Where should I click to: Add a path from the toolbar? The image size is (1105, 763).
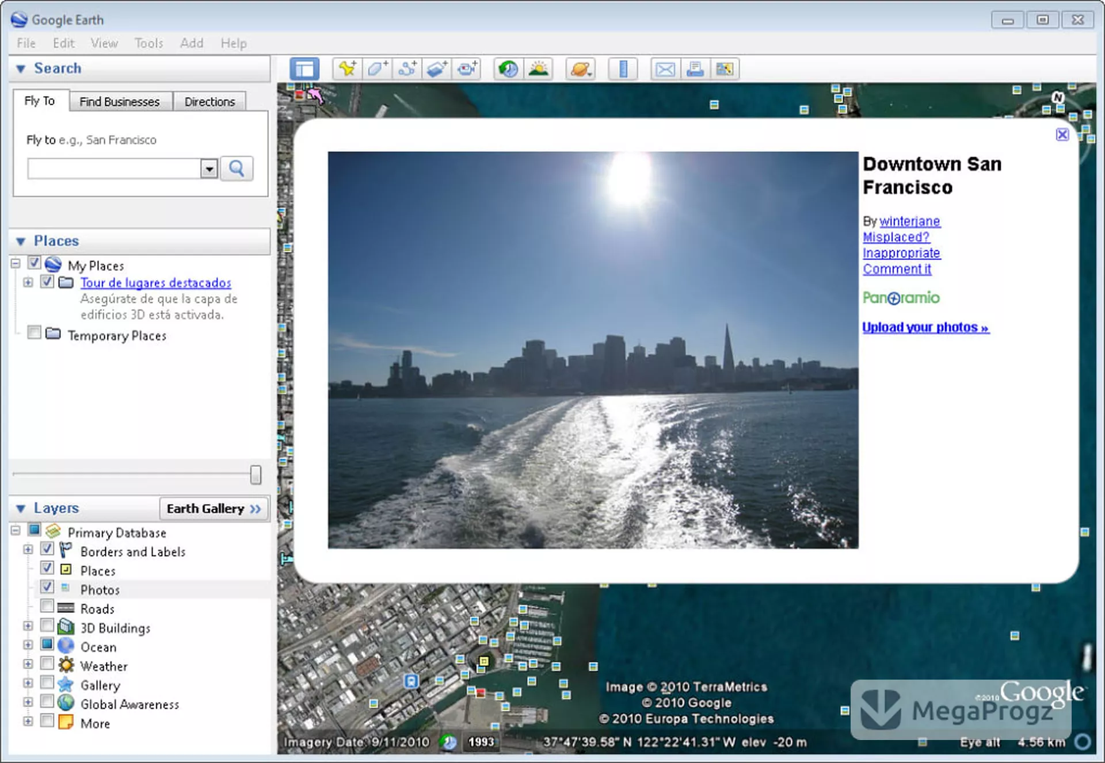[407, 69]
